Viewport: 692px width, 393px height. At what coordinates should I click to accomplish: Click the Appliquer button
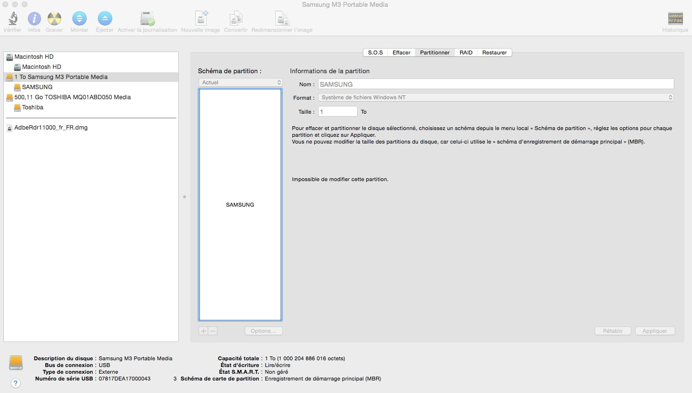tap(655, 331)
